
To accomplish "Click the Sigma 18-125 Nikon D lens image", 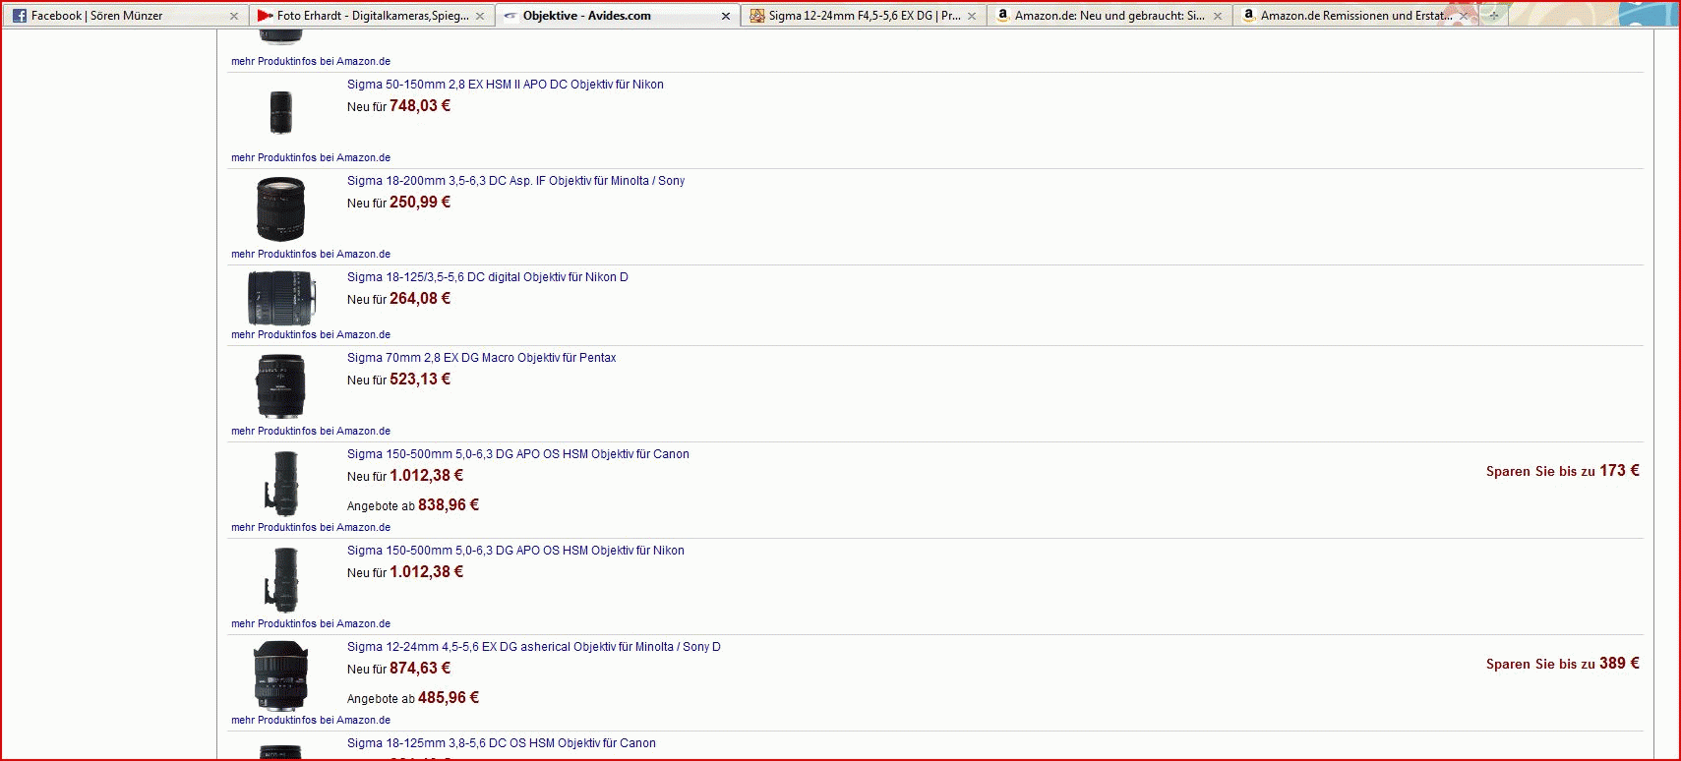I will click(281, 298).
